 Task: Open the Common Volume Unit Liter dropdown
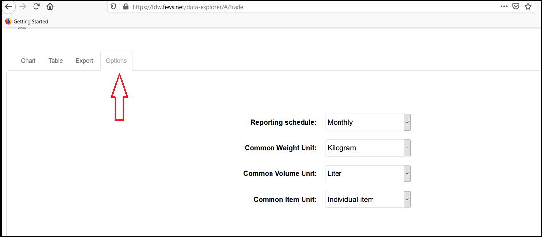pos(368,173)
